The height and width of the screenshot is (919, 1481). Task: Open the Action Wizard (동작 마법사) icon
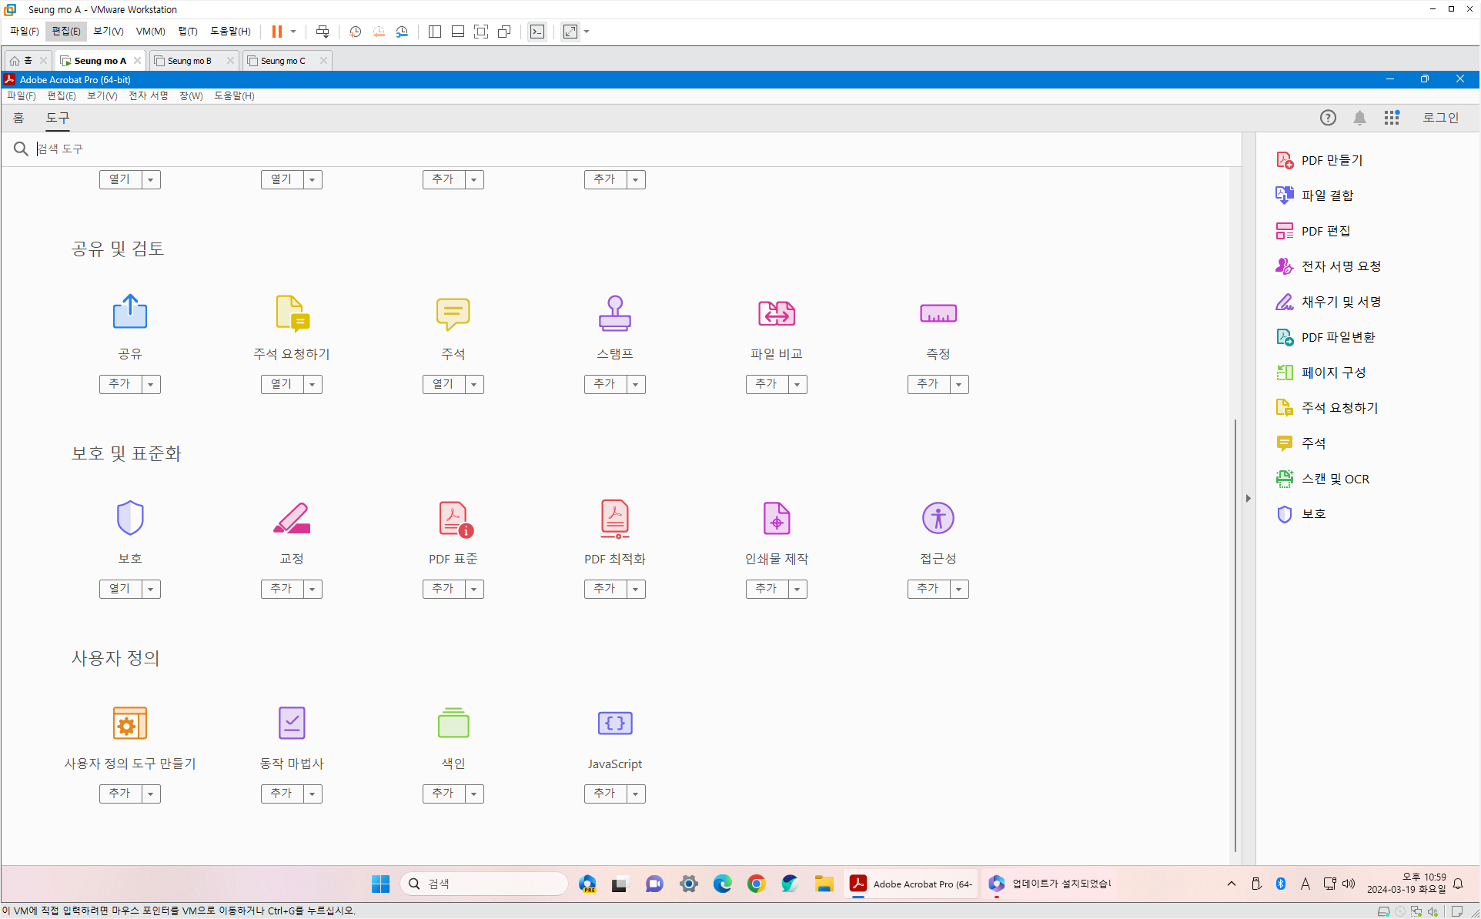pos(291,723)
